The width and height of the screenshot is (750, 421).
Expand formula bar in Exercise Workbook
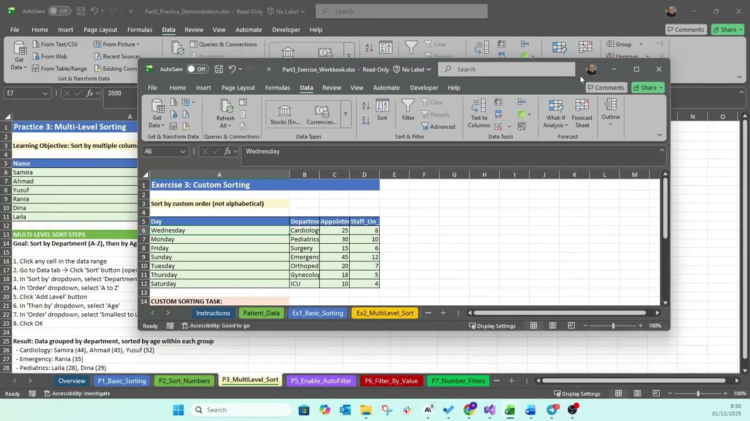662,151
